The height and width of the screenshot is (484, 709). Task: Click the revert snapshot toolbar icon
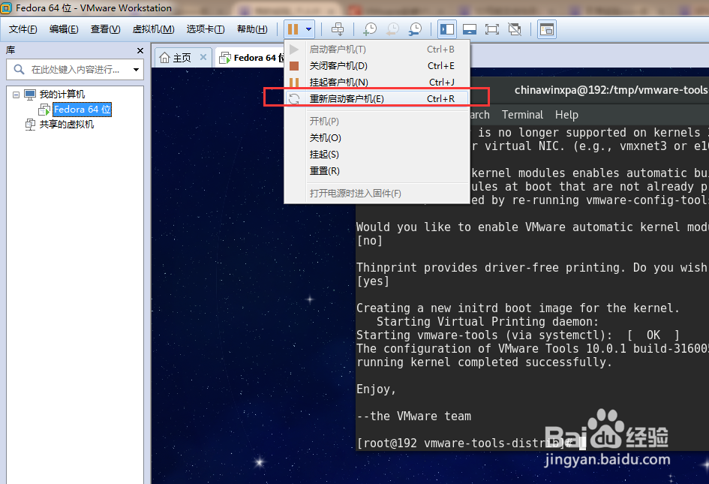coord(392,29)
